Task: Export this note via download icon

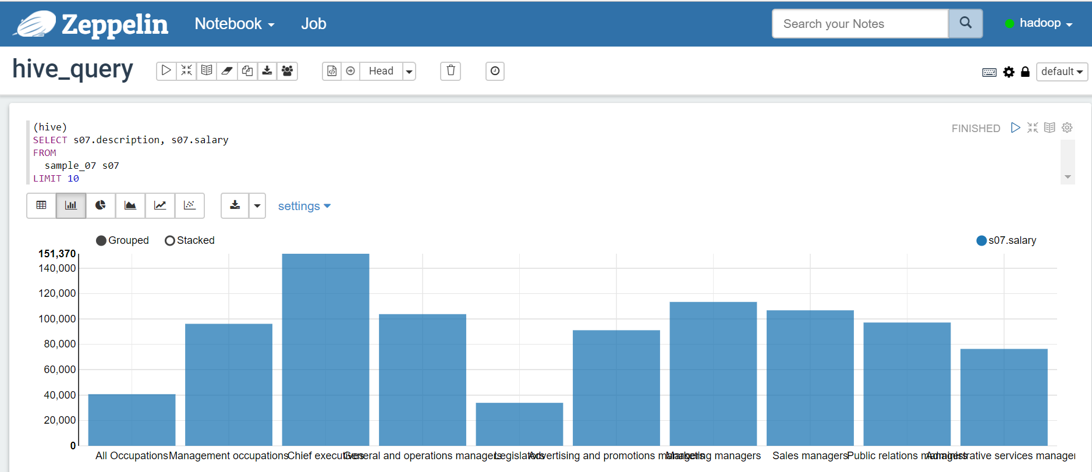Action: click(x=267, y=71)
